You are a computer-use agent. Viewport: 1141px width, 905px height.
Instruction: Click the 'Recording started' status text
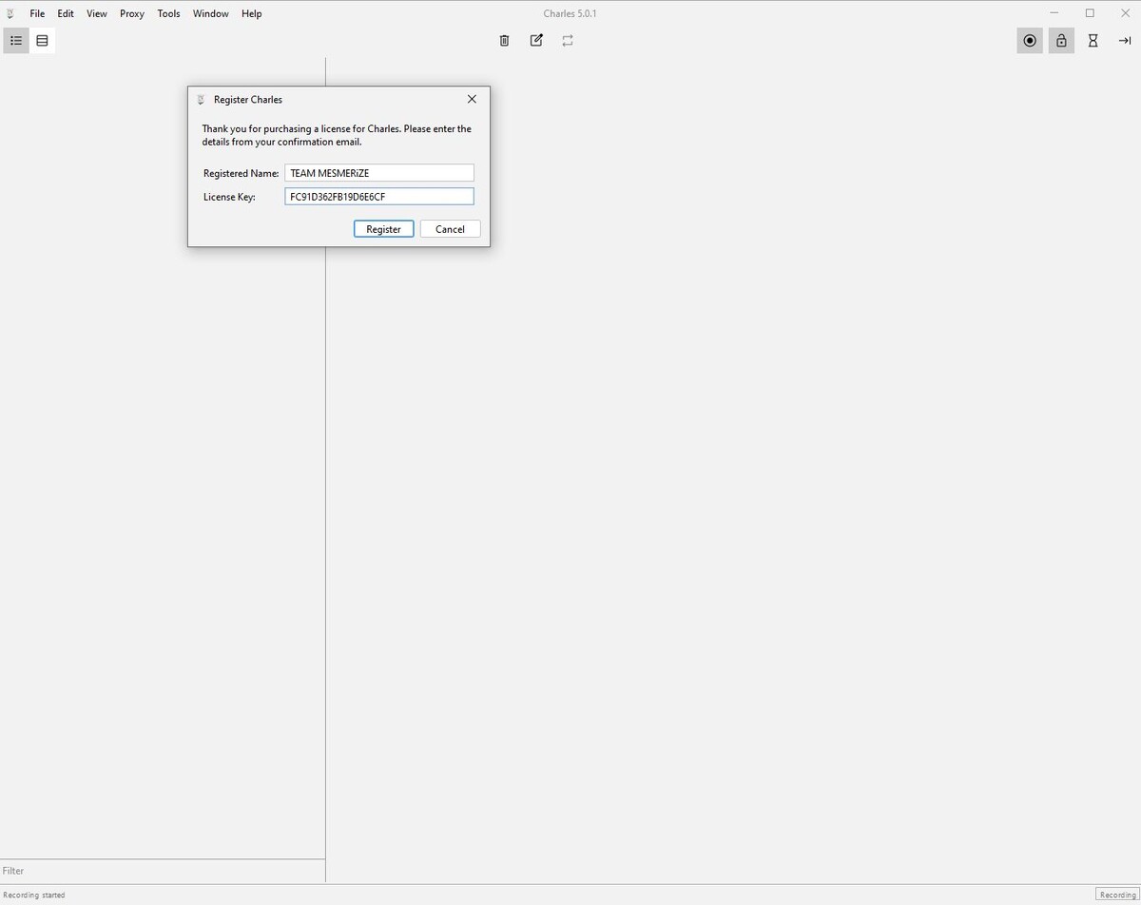point(34,895)
